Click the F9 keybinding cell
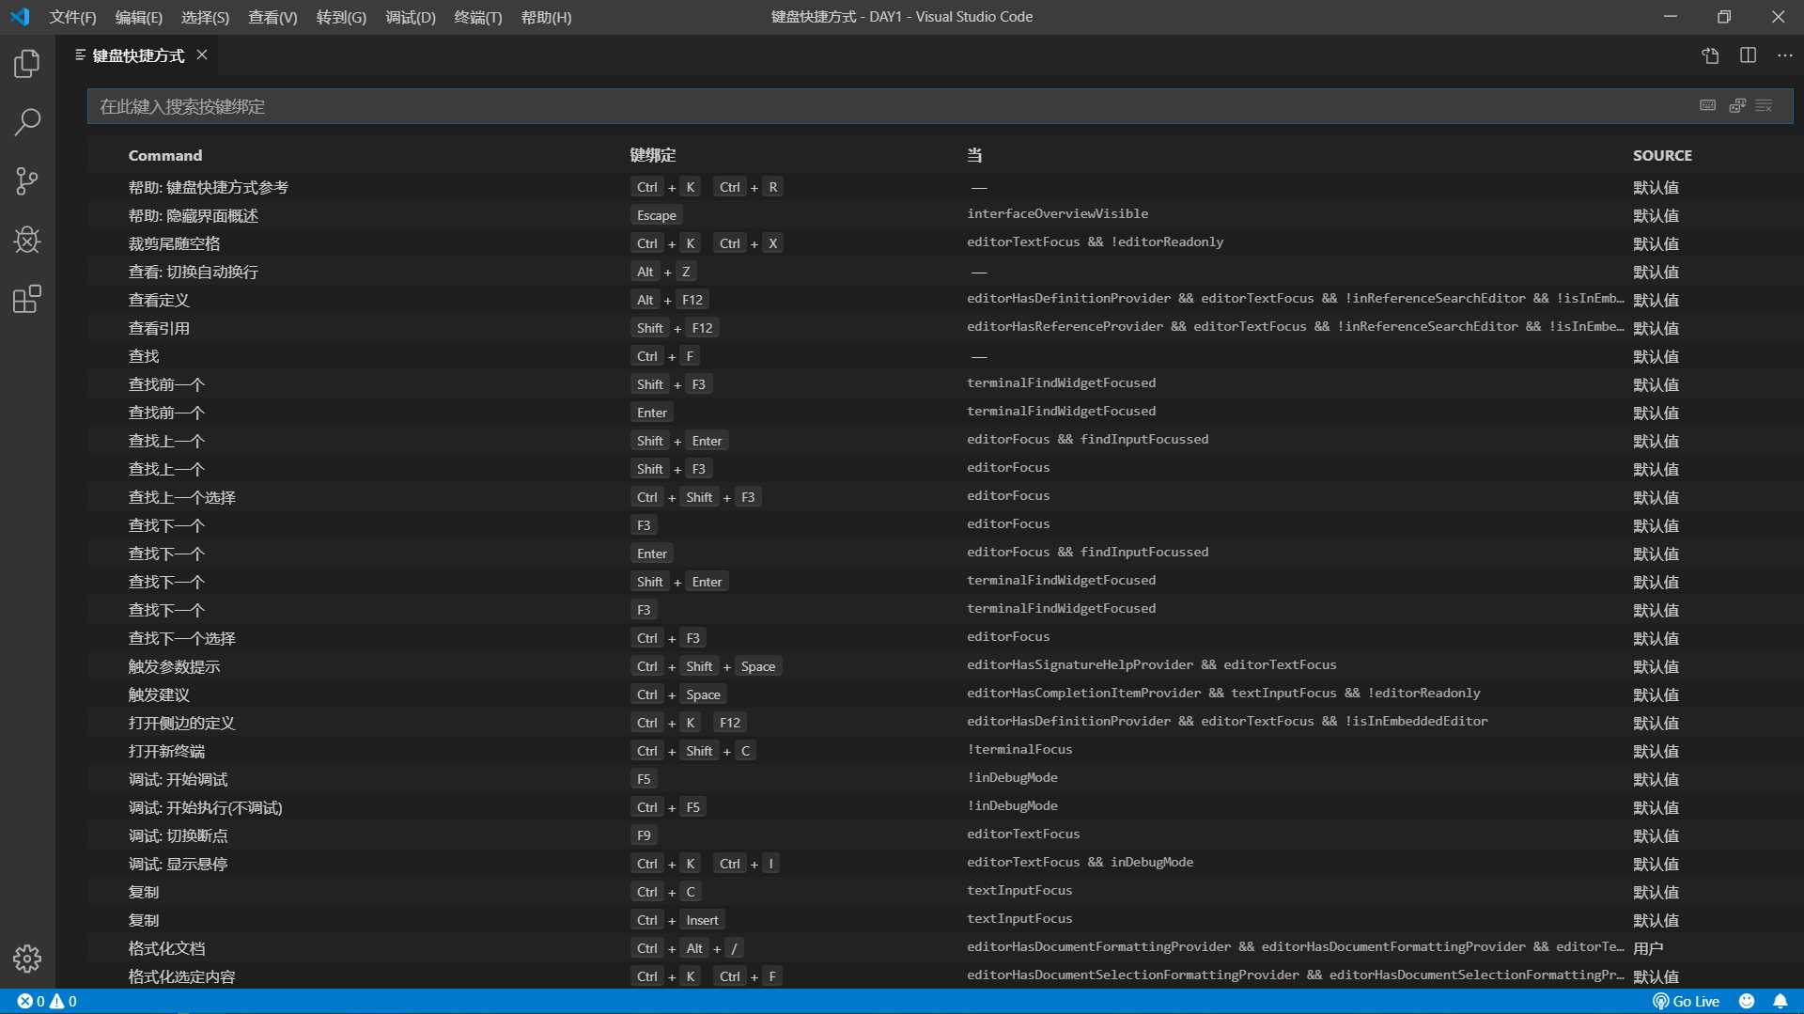Screen dimensions: 1804x1014 644,835
